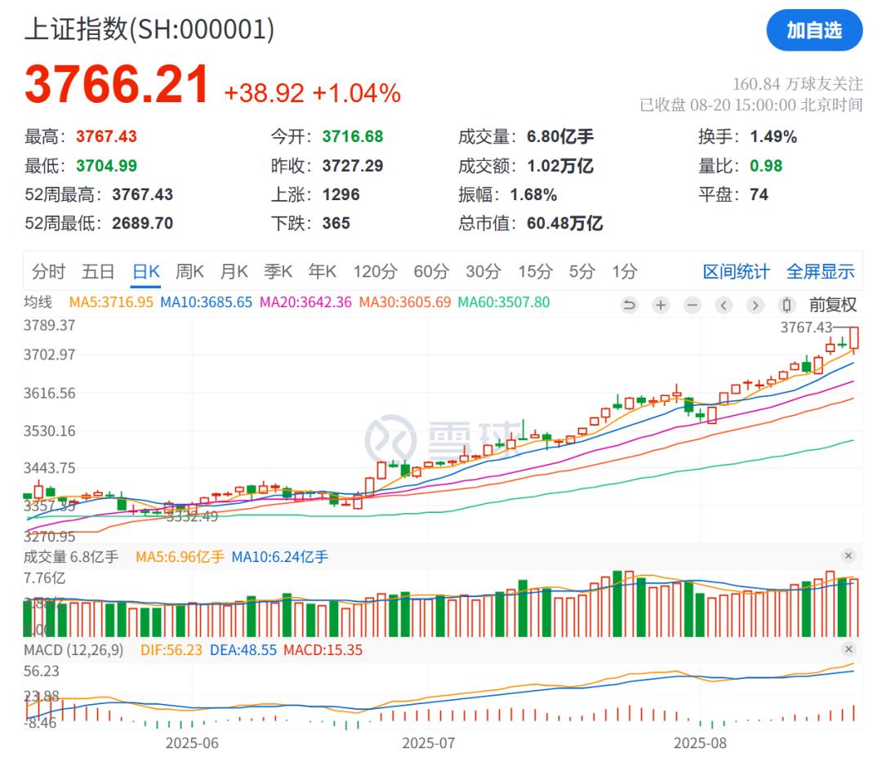Click the 上涨 count 1296

point(341,194)
